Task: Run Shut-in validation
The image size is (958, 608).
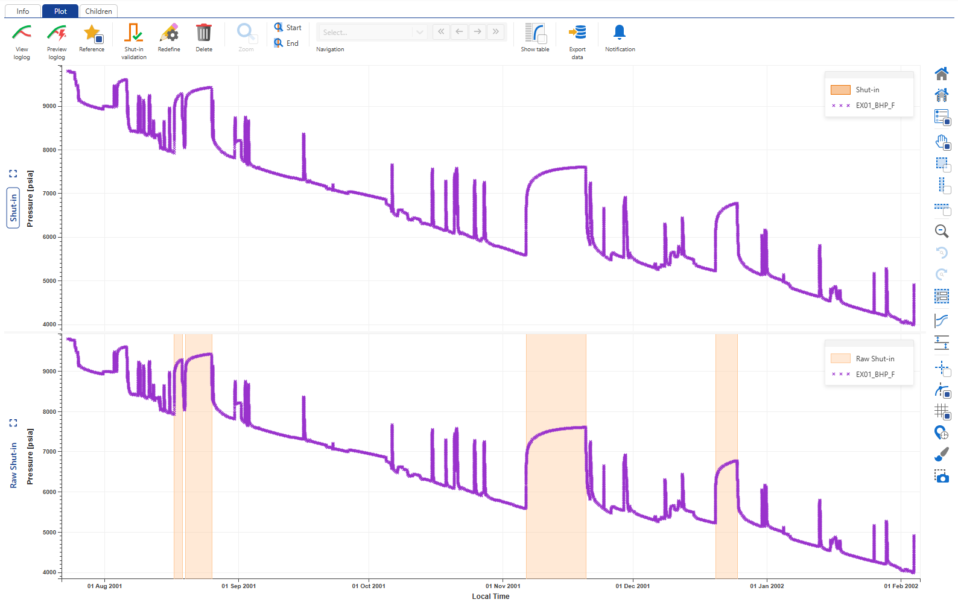Action: pyautogui.click(x=133, y=33)
